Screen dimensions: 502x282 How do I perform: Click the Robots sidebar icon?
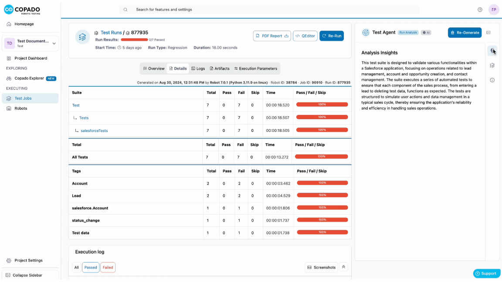(x=9, y=108)
